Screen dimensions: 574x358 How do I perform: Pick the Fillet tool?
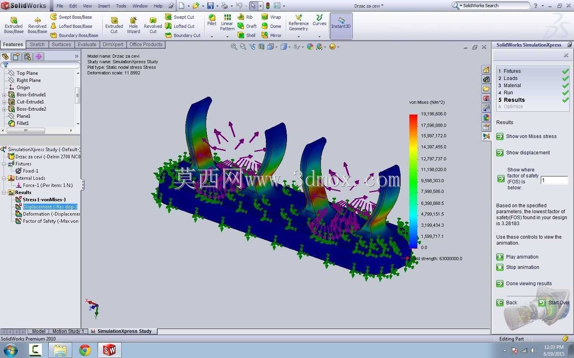pos(212,20)
